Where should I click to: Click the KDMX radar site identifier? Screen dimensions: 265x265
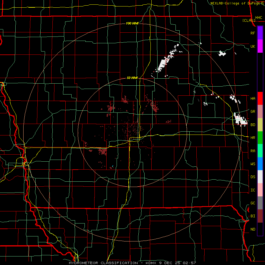[x=151, y=263]
